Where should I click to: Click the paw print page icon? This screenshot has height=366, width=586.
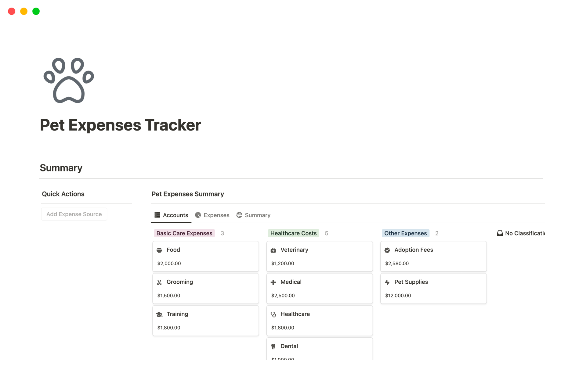pos(69,81)
